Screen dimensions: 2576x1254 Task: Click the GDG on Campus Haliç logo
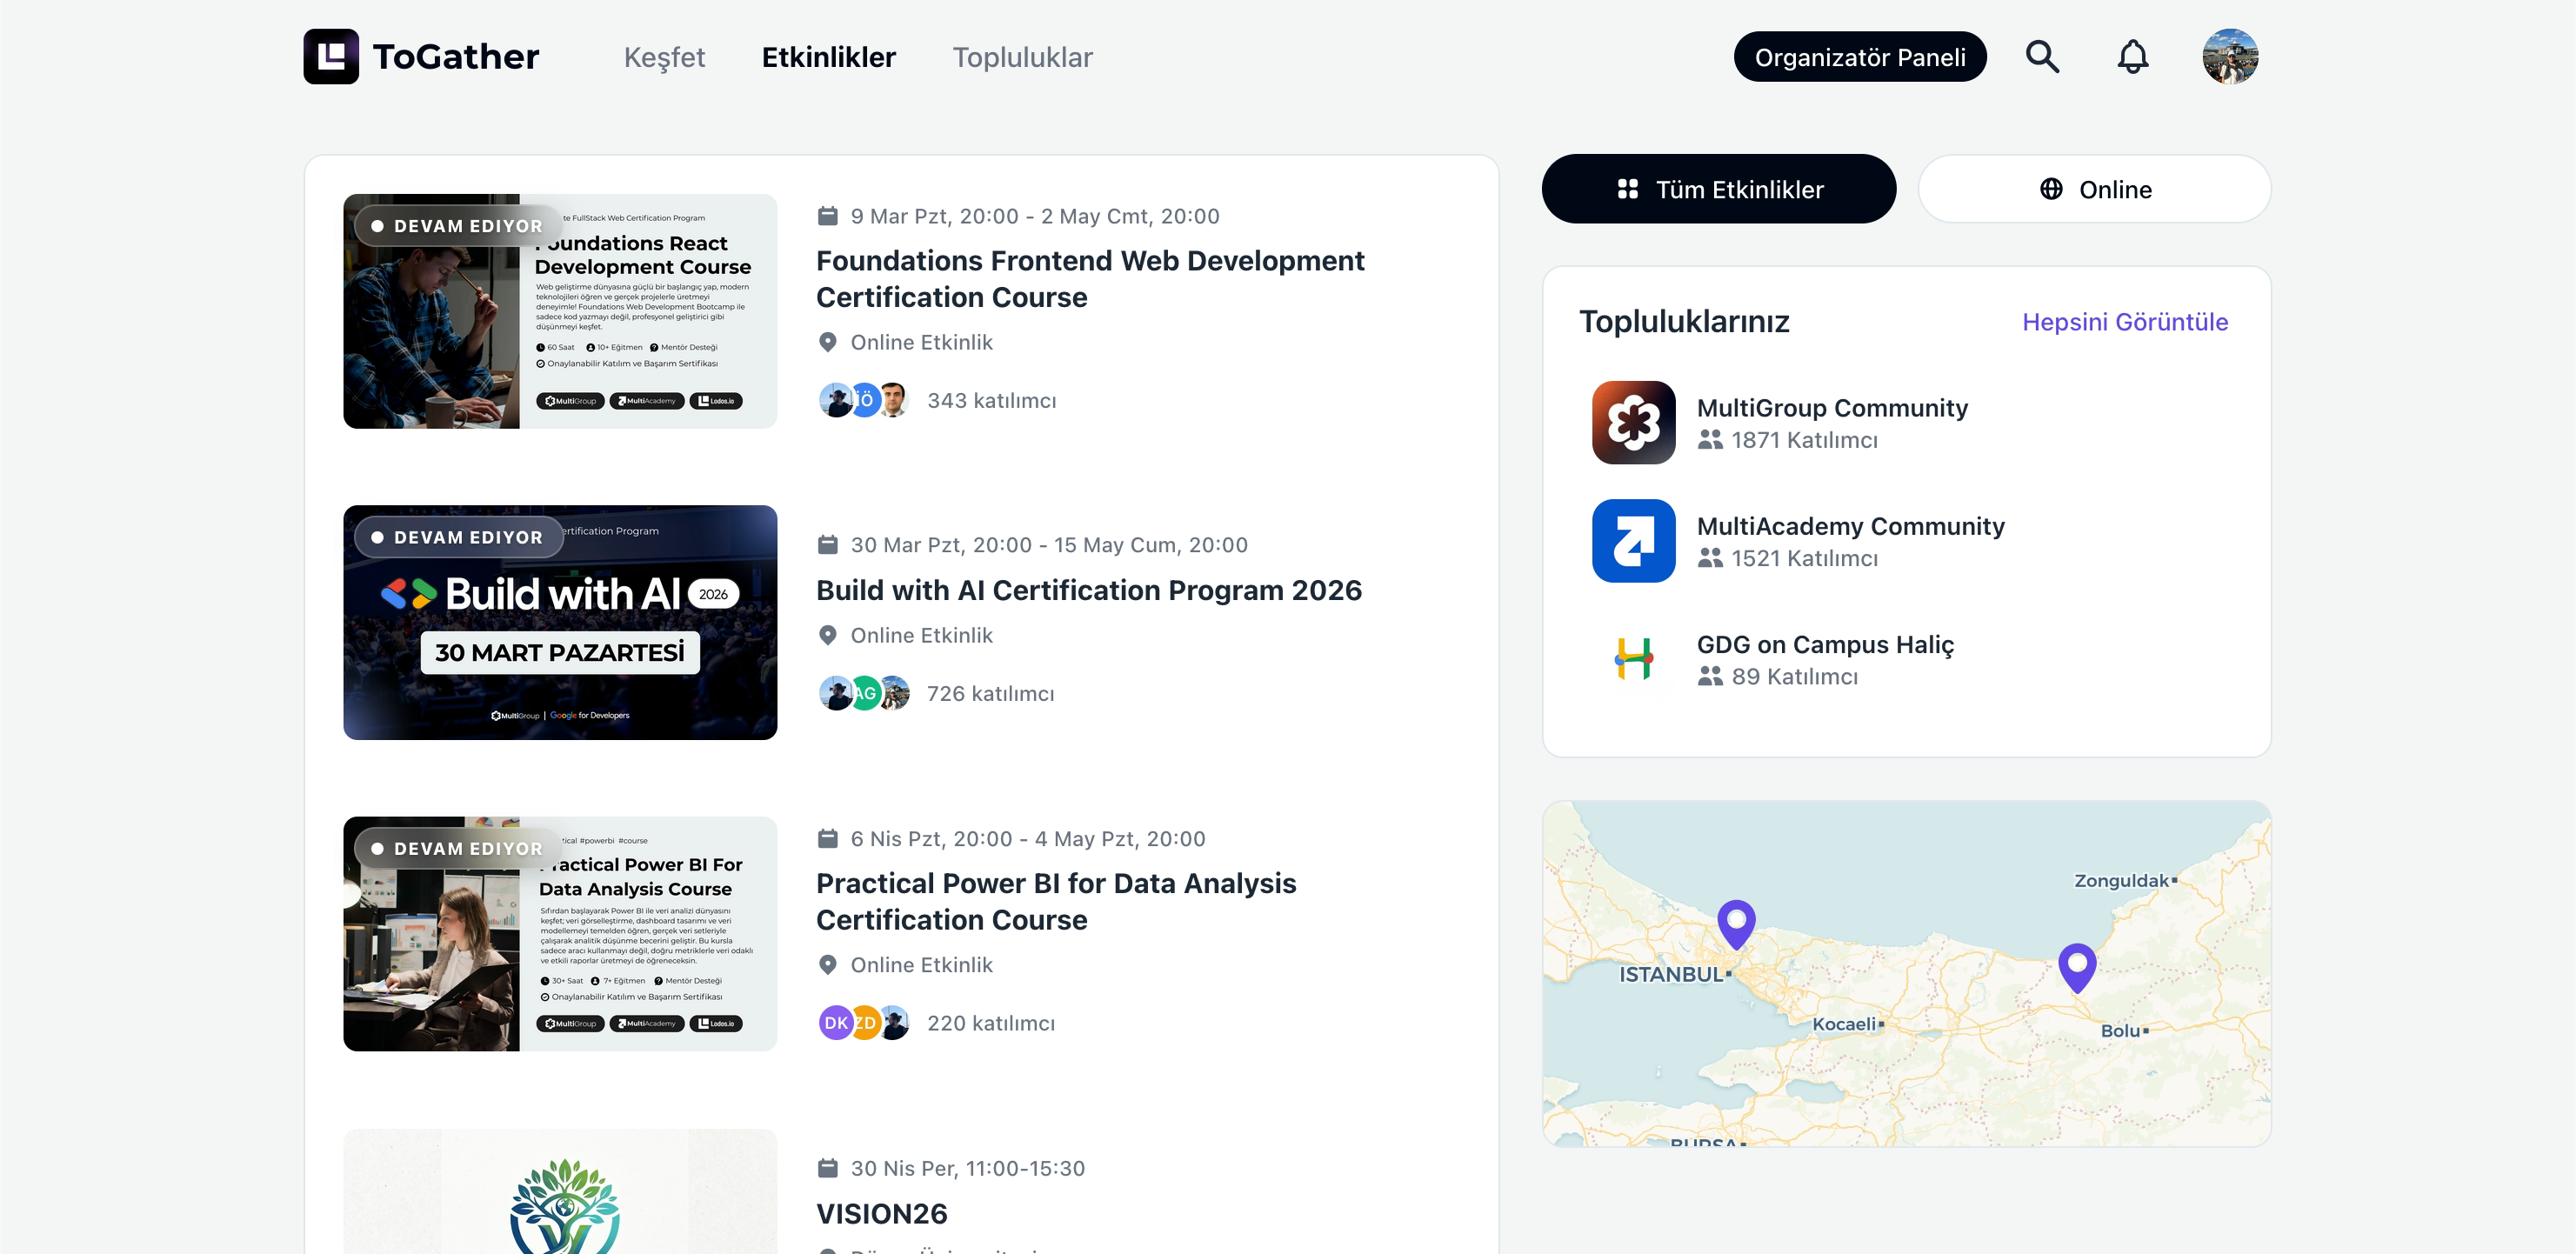pos(1634,659)
